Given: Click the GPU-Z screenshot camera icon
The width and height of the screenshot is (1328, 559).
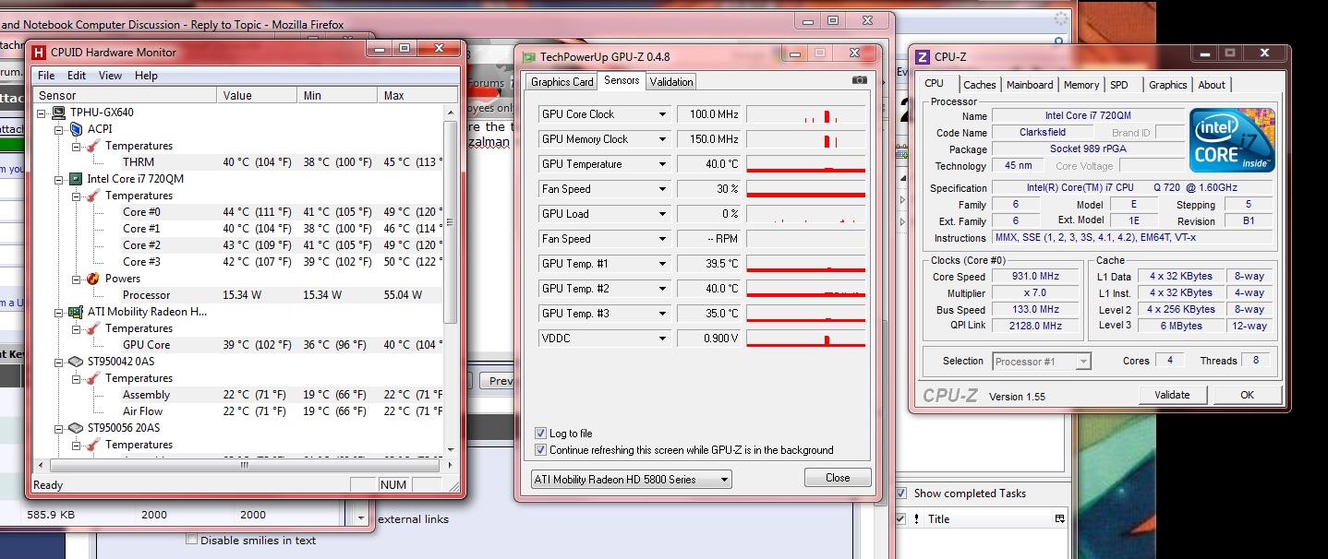Looking at the screenshot, I should 860,81.
